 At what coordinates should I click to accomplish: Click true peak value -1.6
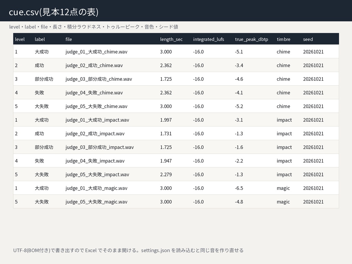point(239,147)
